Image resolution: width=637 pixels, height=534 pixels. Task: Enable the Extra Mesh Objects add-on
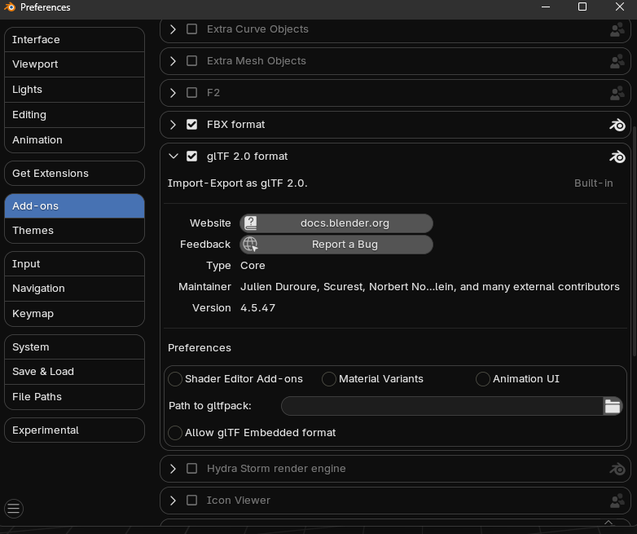(x=191, y=61)
